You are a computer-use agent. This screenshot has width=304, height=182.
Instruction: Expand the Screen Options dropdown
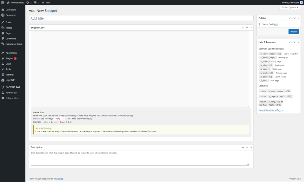290,7
